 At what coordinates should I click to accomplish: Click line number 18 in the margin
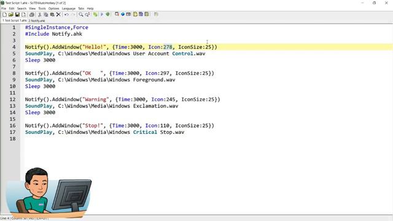13,139
